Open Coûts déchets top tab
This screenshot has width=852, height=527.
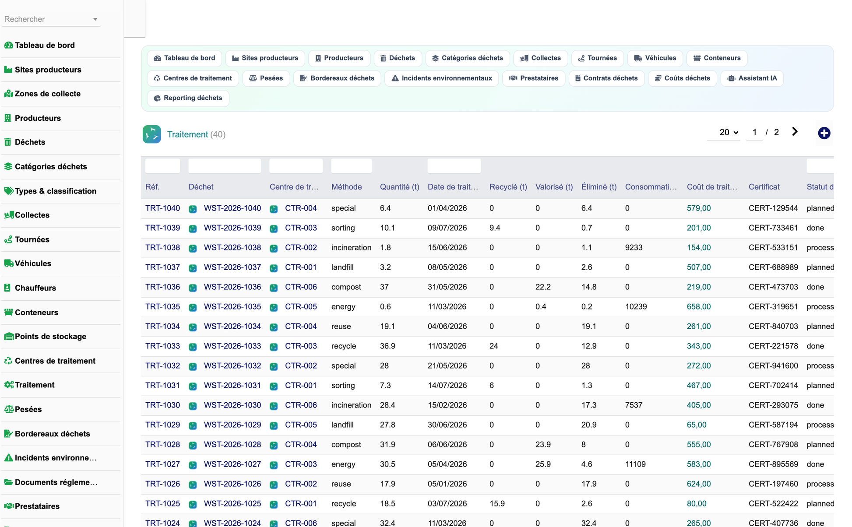coord(682,78)
